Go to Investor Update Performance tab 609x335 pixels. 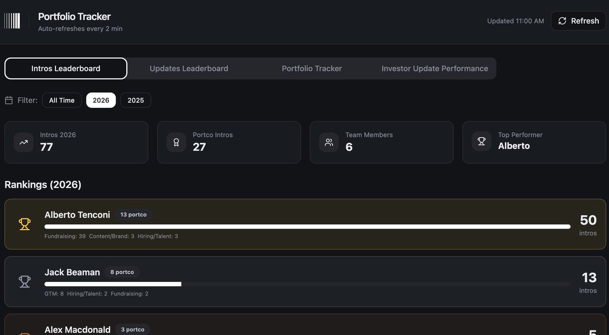pos(435,68)
